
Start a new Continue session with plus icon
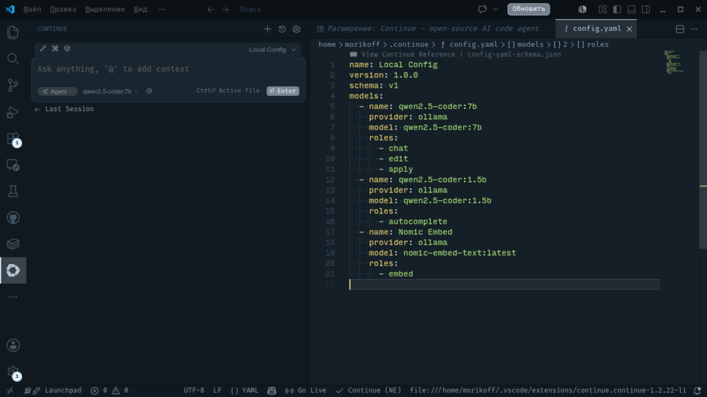point(267,29)
